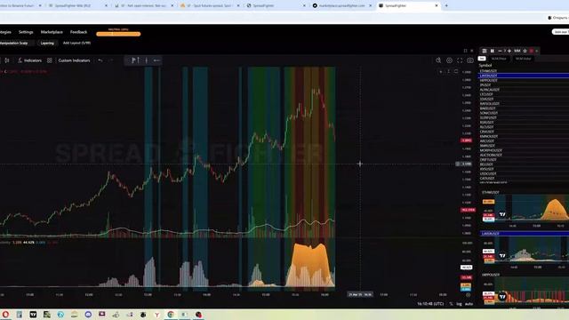Open the Indicators menu in chart toolbar
This screenshot has height=320, width=569.
(29, 60)
